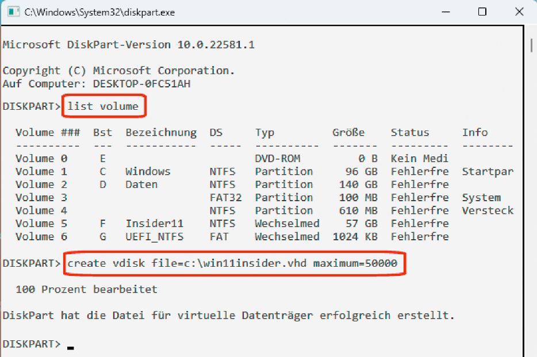
Task: Click the diskpart.exe title bar icon
Action: click(13, 12)
